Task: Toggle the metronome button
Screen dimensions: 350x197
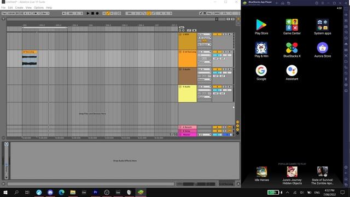Action: 35,13
